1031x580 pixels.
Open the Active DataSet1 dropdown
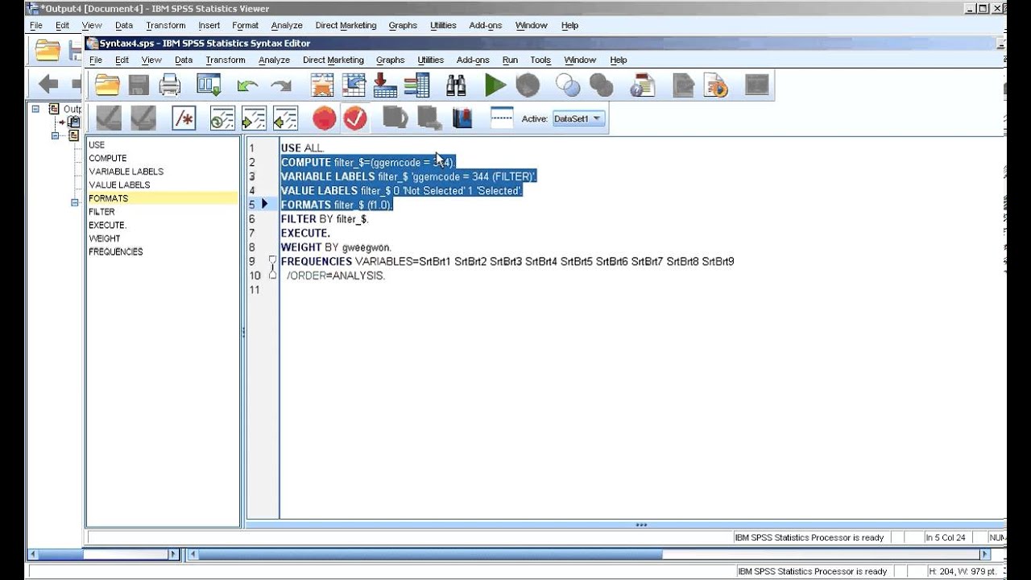(x=578, y=118)
